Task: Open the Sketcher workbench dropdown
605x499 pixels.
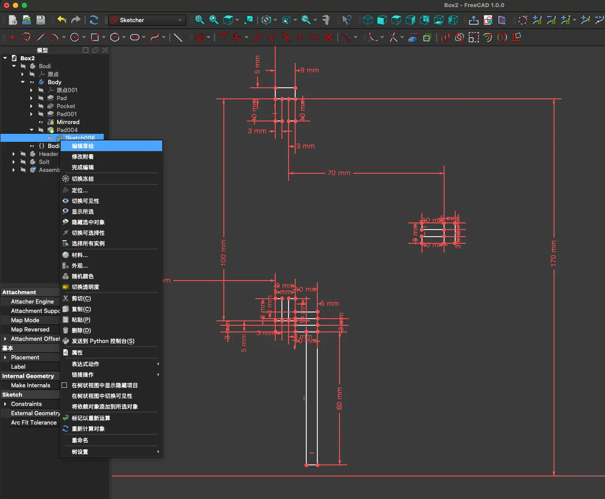Action: pos(146,20)
